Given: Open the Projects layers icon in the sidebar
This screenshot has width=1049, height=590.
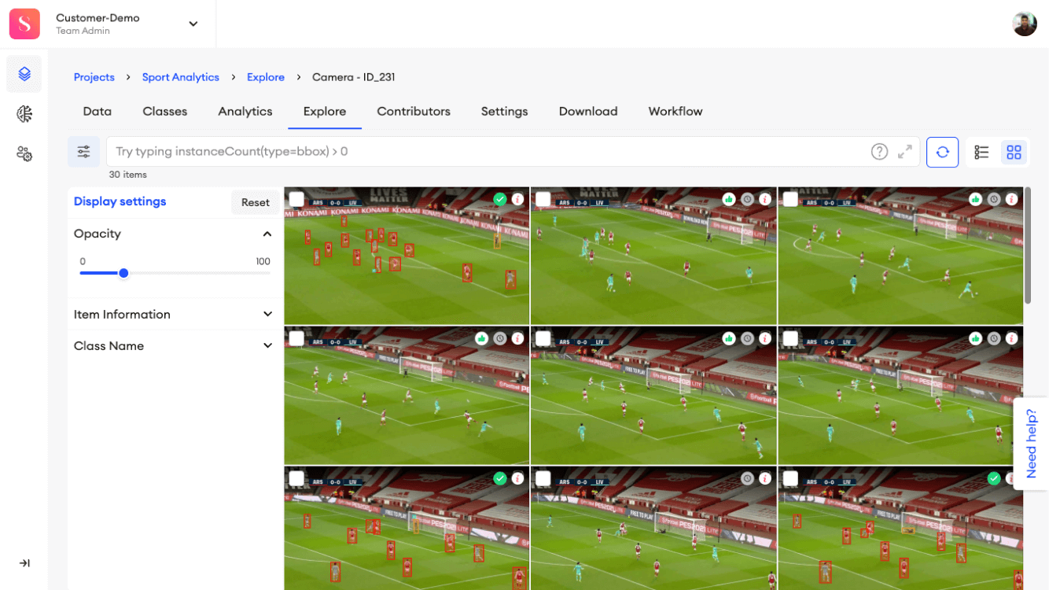Looking at the screenshot, I should pyautogui.click(x=24, y=74).
